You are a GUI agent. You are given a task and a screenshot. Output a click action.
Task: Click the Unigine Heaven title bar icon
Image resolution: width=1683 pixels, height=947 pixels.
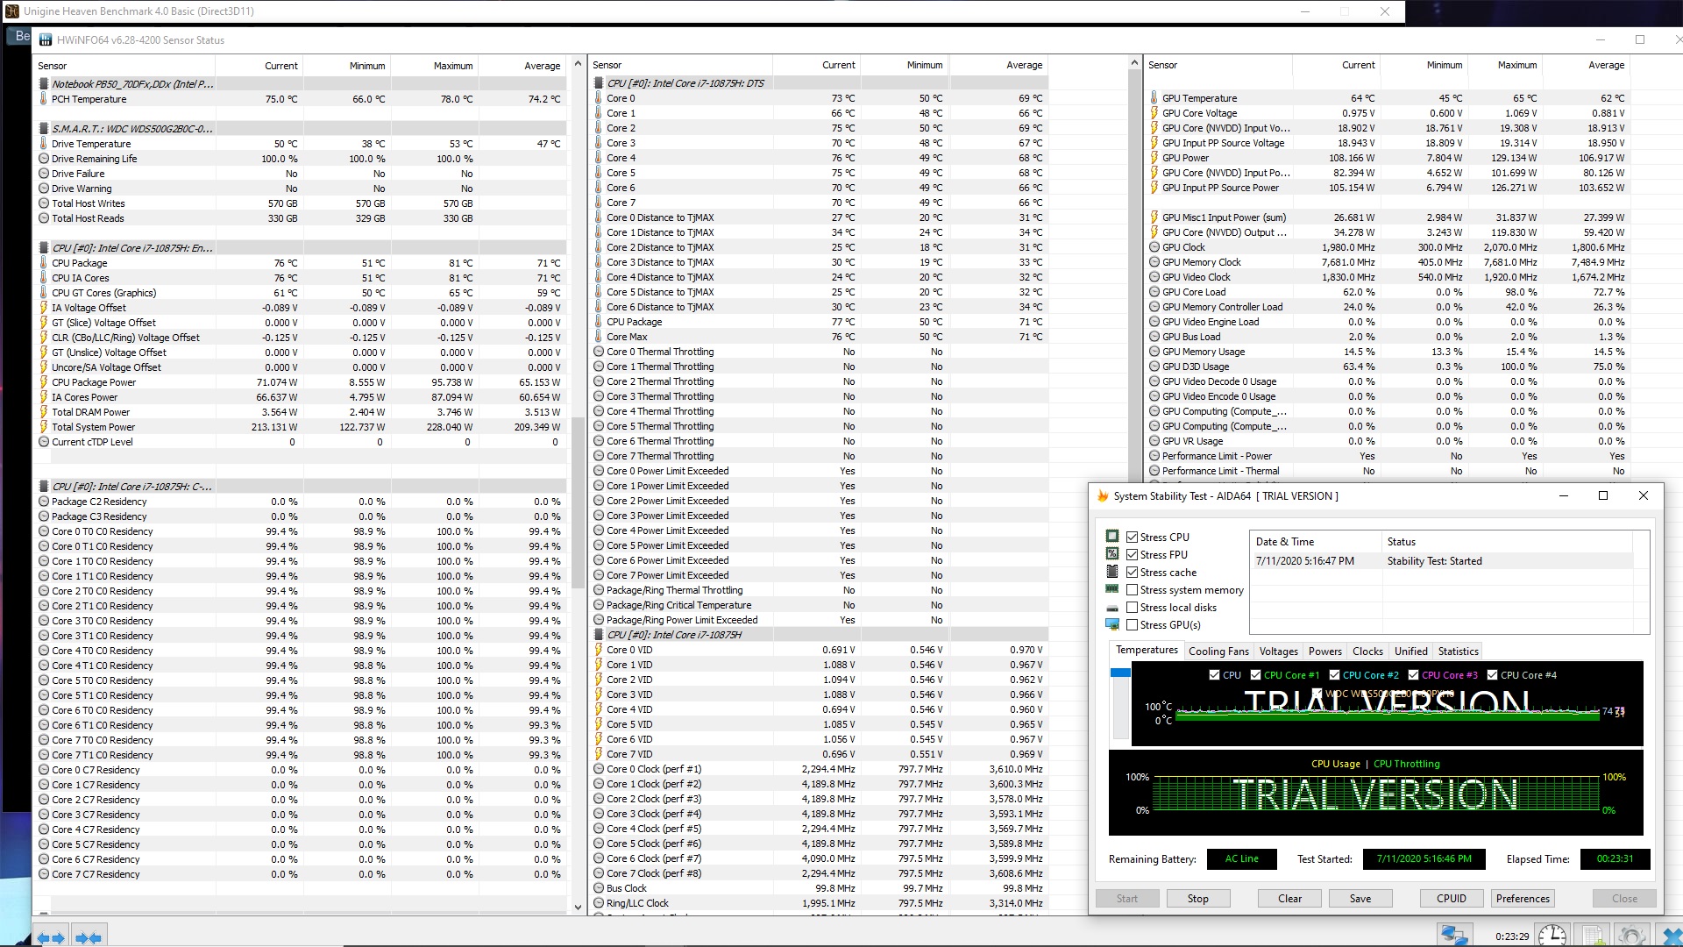pos(11,11)
